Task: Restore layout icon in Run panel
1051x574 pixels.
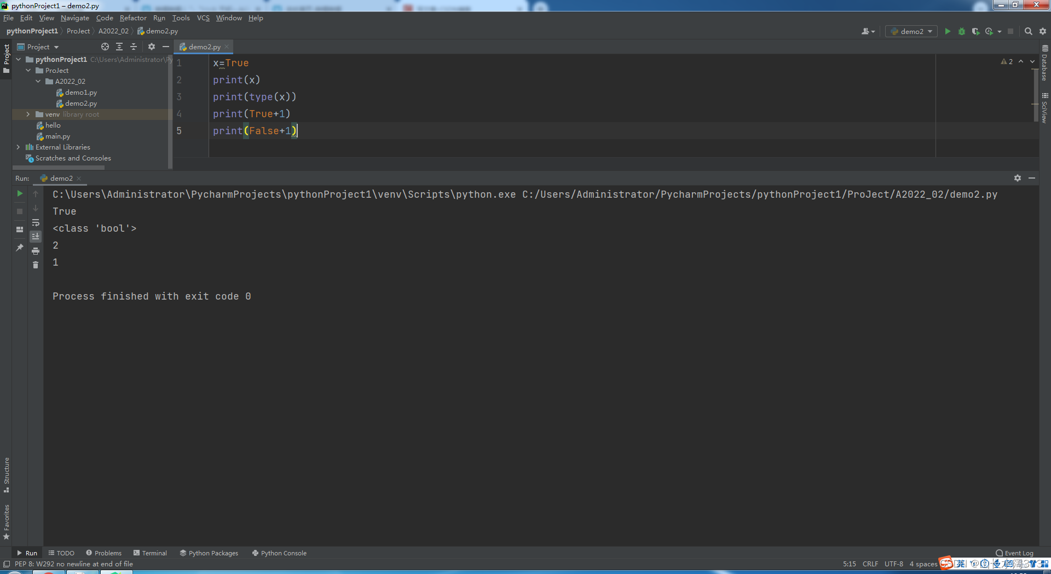Action: coord(20,229)
